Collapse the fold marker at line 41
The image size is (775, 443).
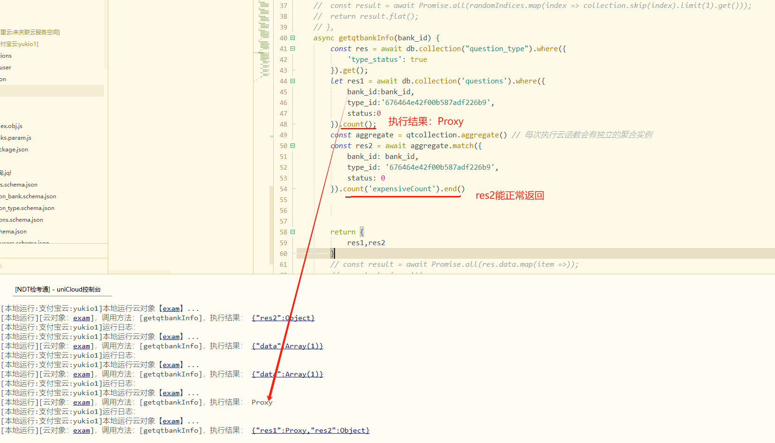tap(293, 49)
